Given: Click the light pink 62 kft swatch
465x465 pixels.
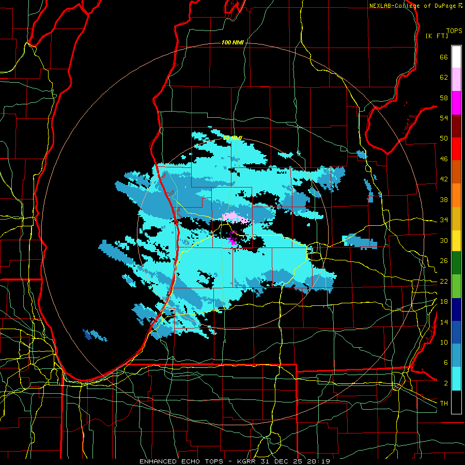Looking at the screenshot, I should tap(456, 80).
